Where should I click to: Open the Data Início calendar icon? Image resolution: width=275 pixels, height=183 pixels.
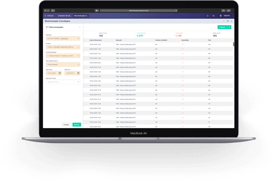coord(60,73)
